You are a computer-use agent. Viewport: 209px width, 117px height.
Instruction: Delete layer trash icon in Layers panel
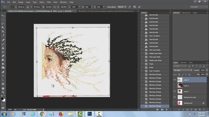point(204,110)
